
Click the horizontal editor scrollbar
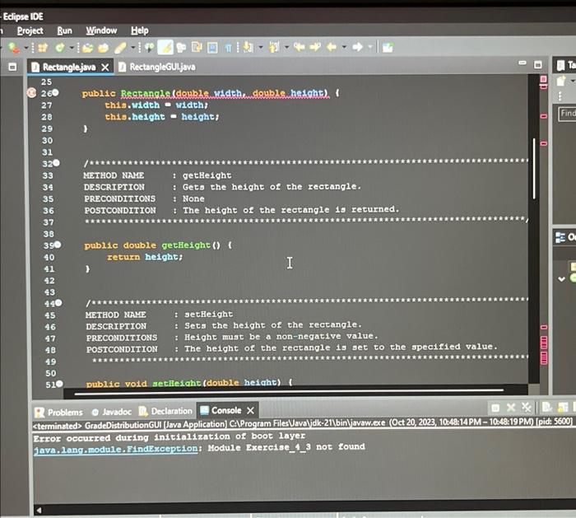289,390
